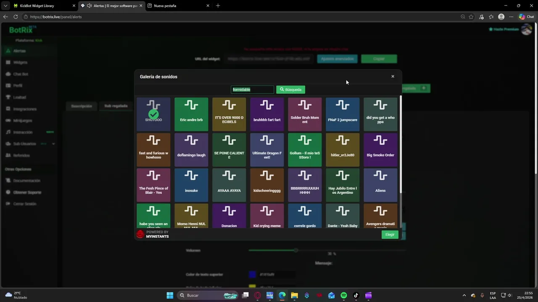Open browser extensions icon
Viewport: 538px width, 302px height.
[481, 17]
